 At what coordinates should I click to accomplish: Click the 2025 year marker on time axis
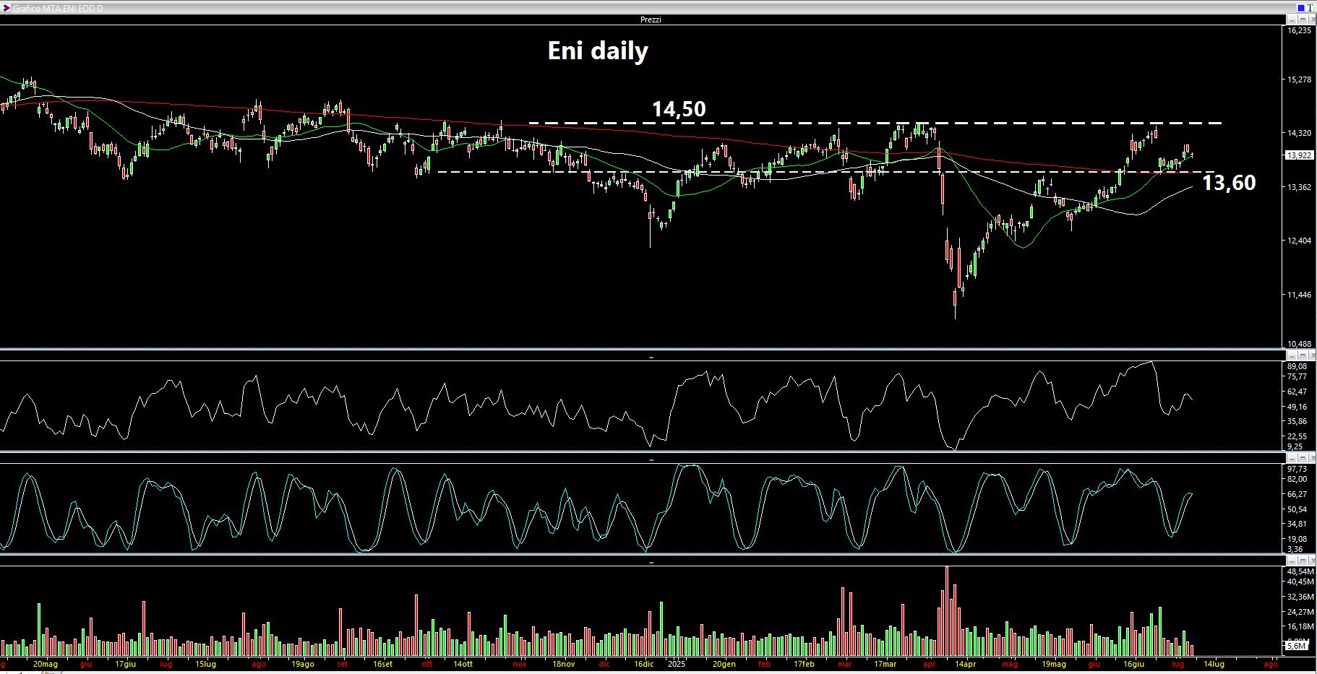(676, 664)
